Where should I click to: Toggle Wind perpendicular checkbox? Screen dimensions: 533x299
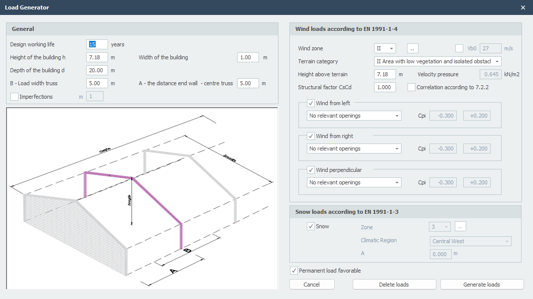311,170
